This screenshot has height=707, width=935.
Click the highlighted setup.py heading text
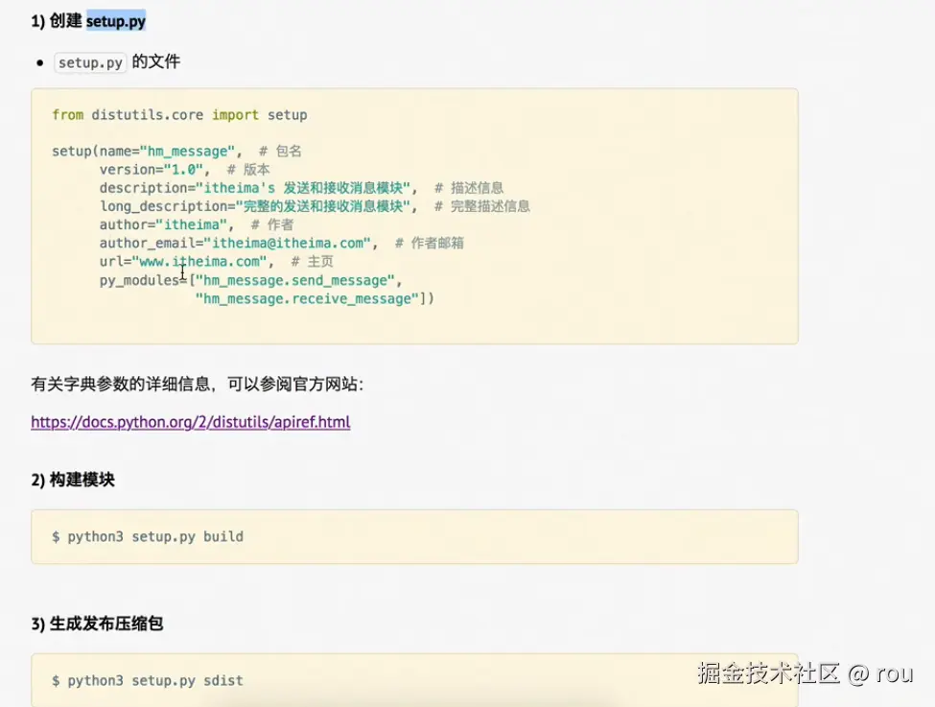(x=116, y=21)
